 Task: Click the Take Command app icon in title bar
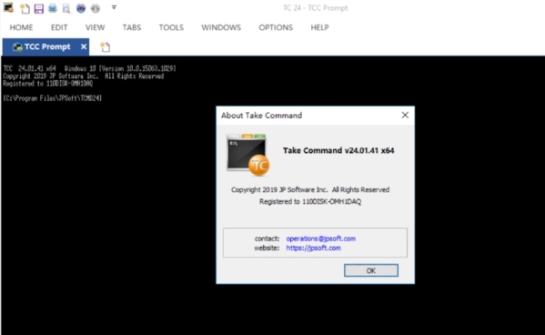8,7
